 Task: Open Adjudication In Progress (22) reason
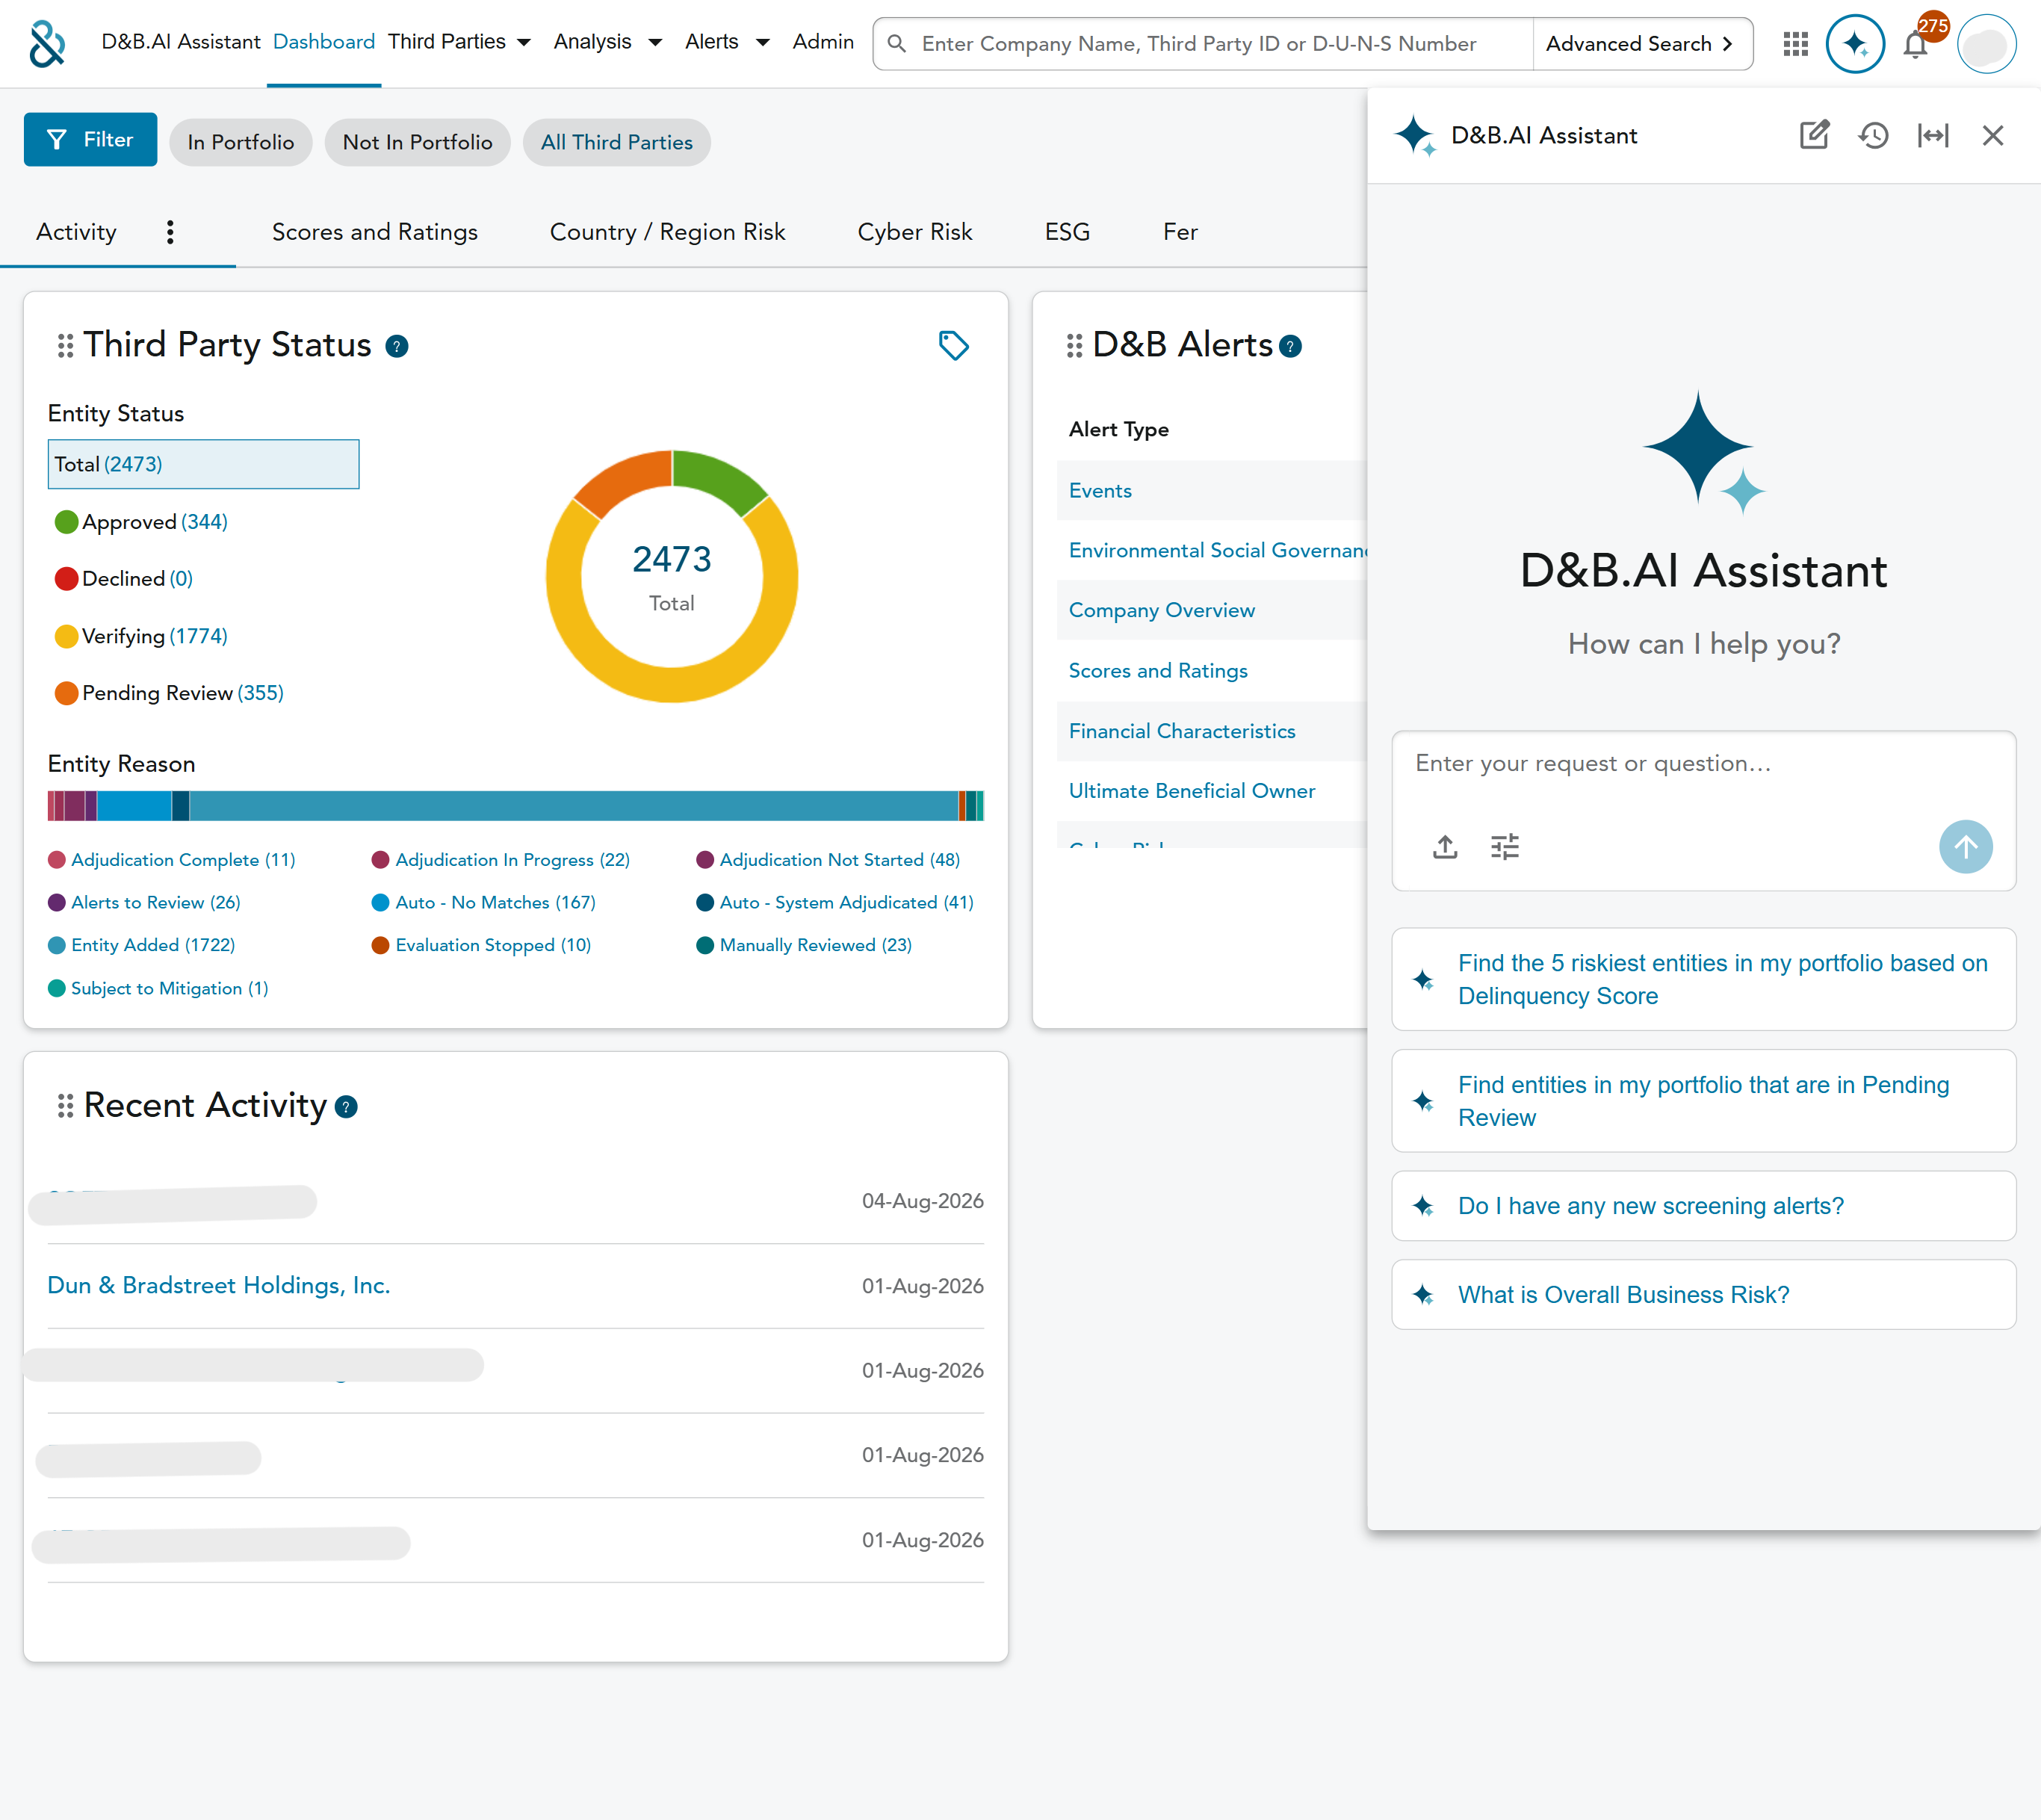pyautogui.click(x=501, y=860)
